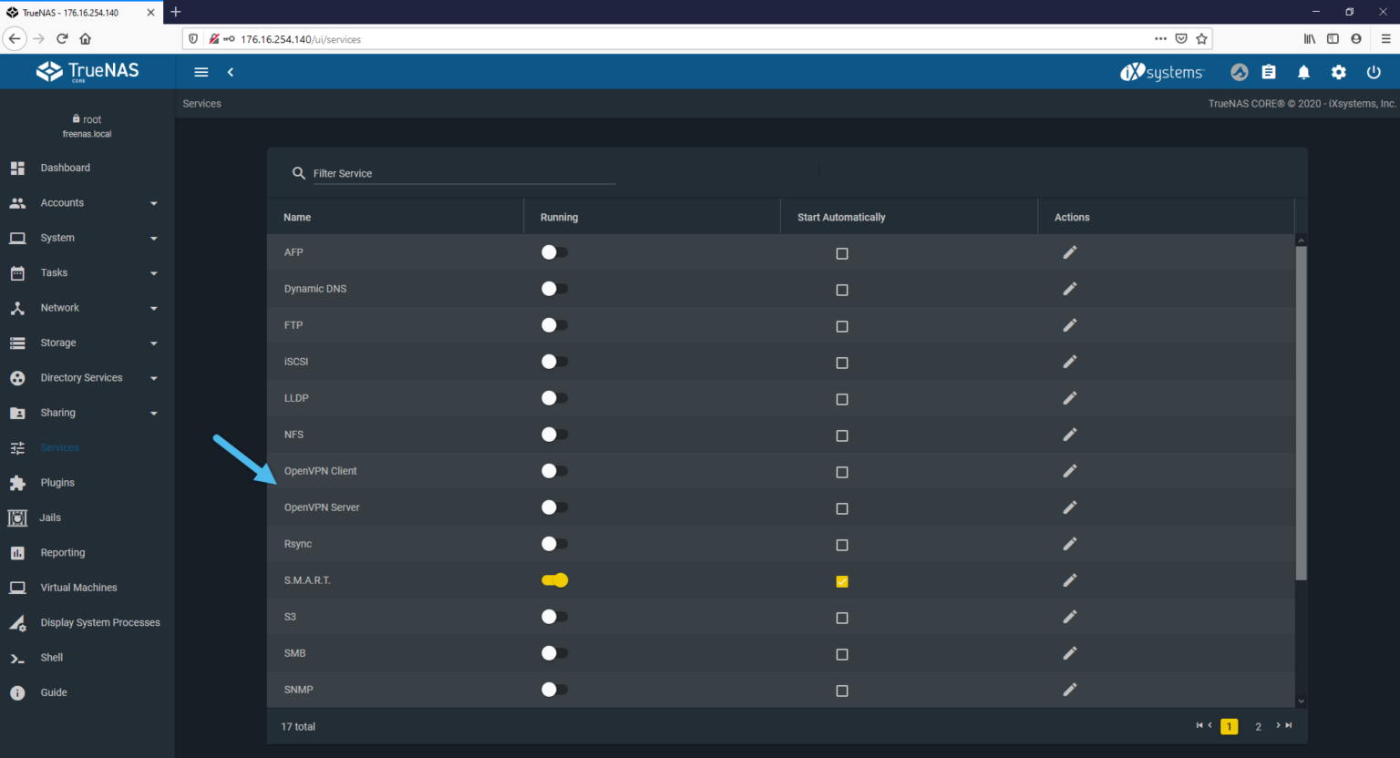The width and height of the screenshot is (1400, 758).
Task: Click the pencil icon for SMB
Action: tap(1070, 653)
